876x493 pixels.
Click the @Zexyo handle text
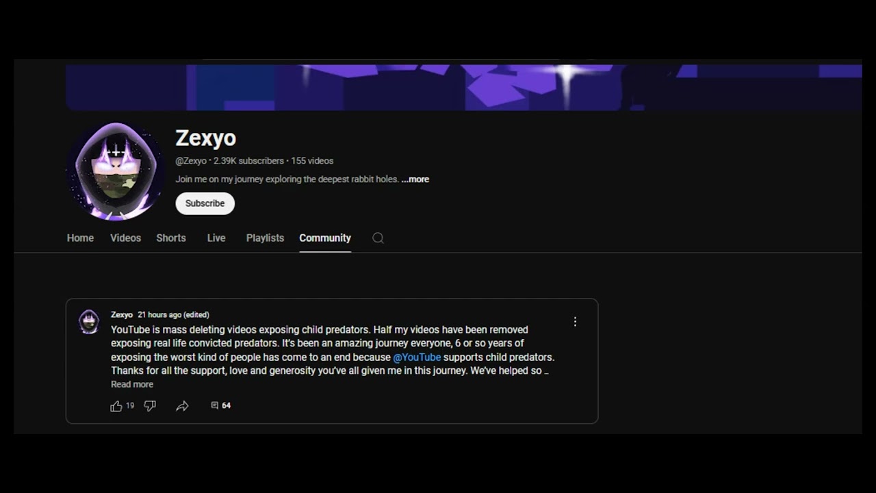tap(191, 161)
